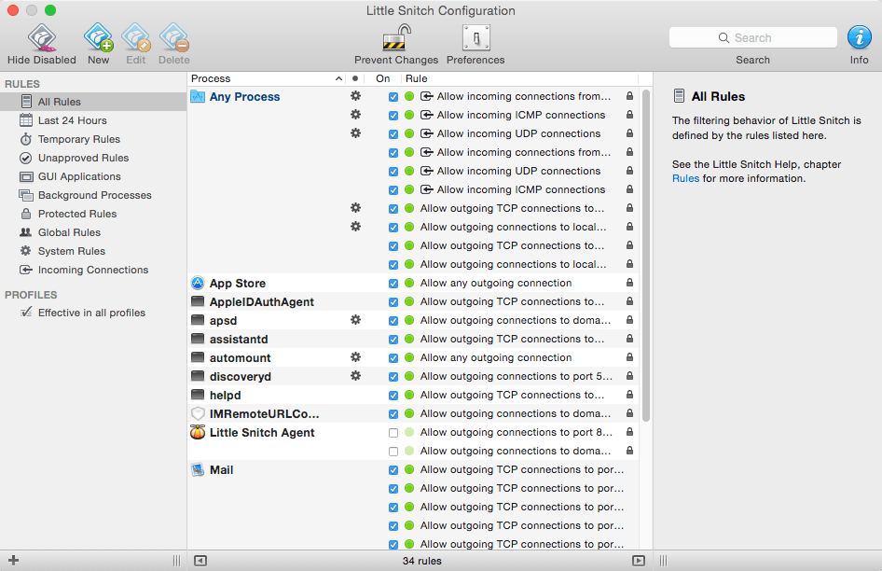Click the add plus icon at bottom left
This screenshot has width=882, height=571.
(13, 561)
